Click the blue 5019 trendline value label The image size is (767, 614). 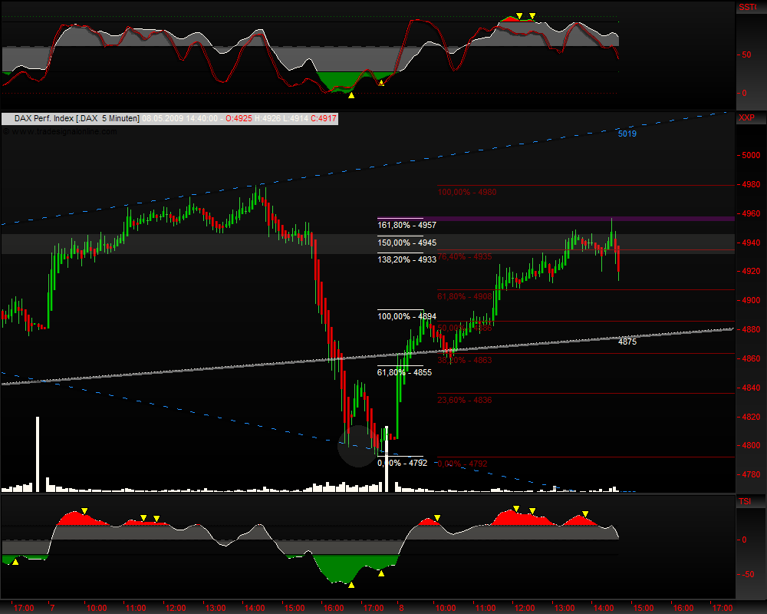(x=627, y=134)
